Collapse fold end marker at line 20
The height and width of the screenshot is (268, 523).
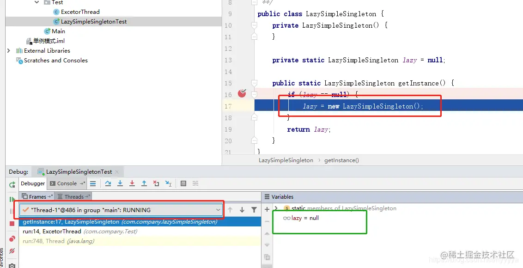click(254, 140)
